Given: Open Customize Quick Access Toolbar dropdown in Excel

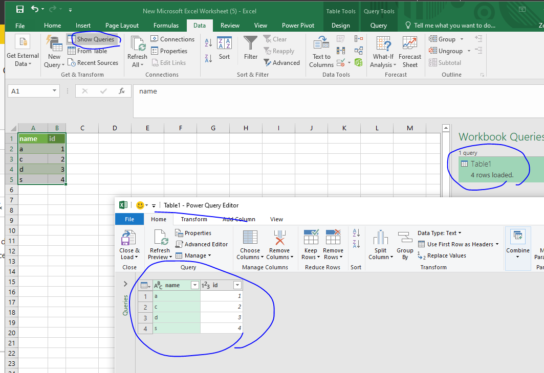Looking at the screenshot, I should pyautogui.click(x=70, y=10).
